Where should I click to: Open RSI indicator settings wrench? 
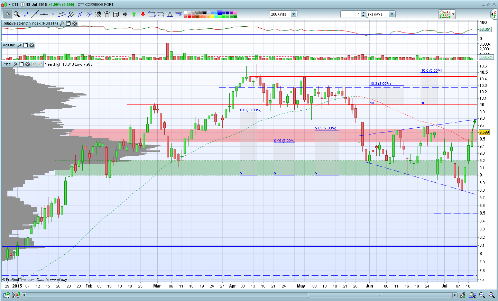click(x=62, y=23)
